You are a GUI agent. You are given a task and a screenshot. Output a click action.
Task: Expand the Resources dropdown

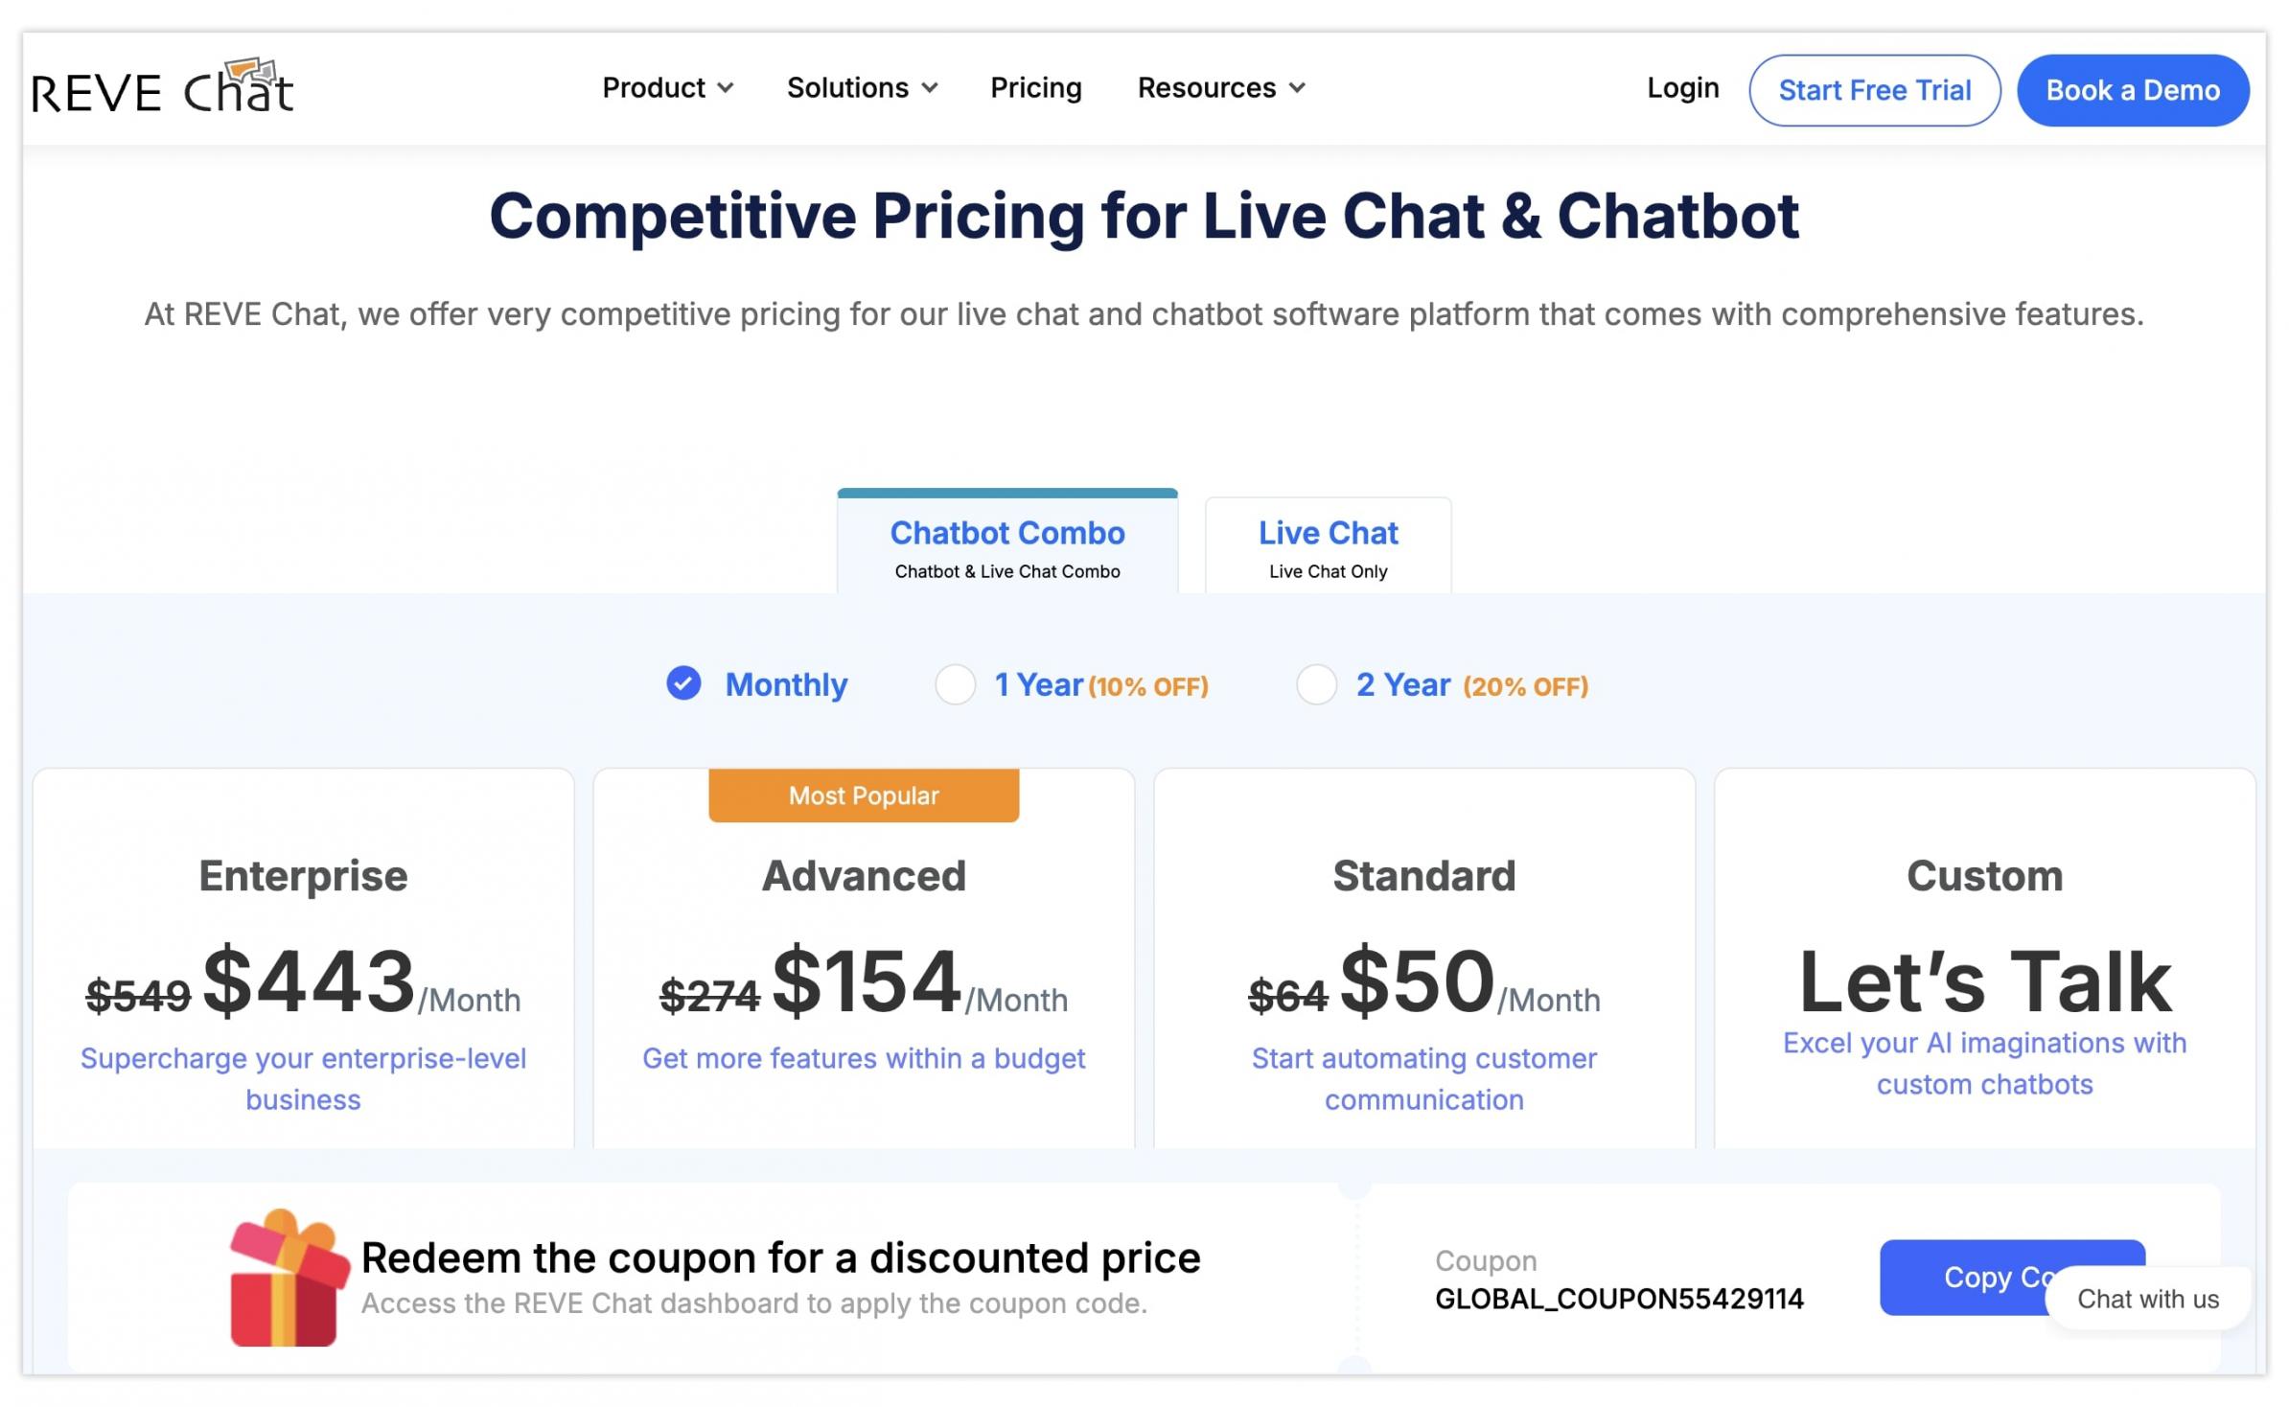point(1220,88)
